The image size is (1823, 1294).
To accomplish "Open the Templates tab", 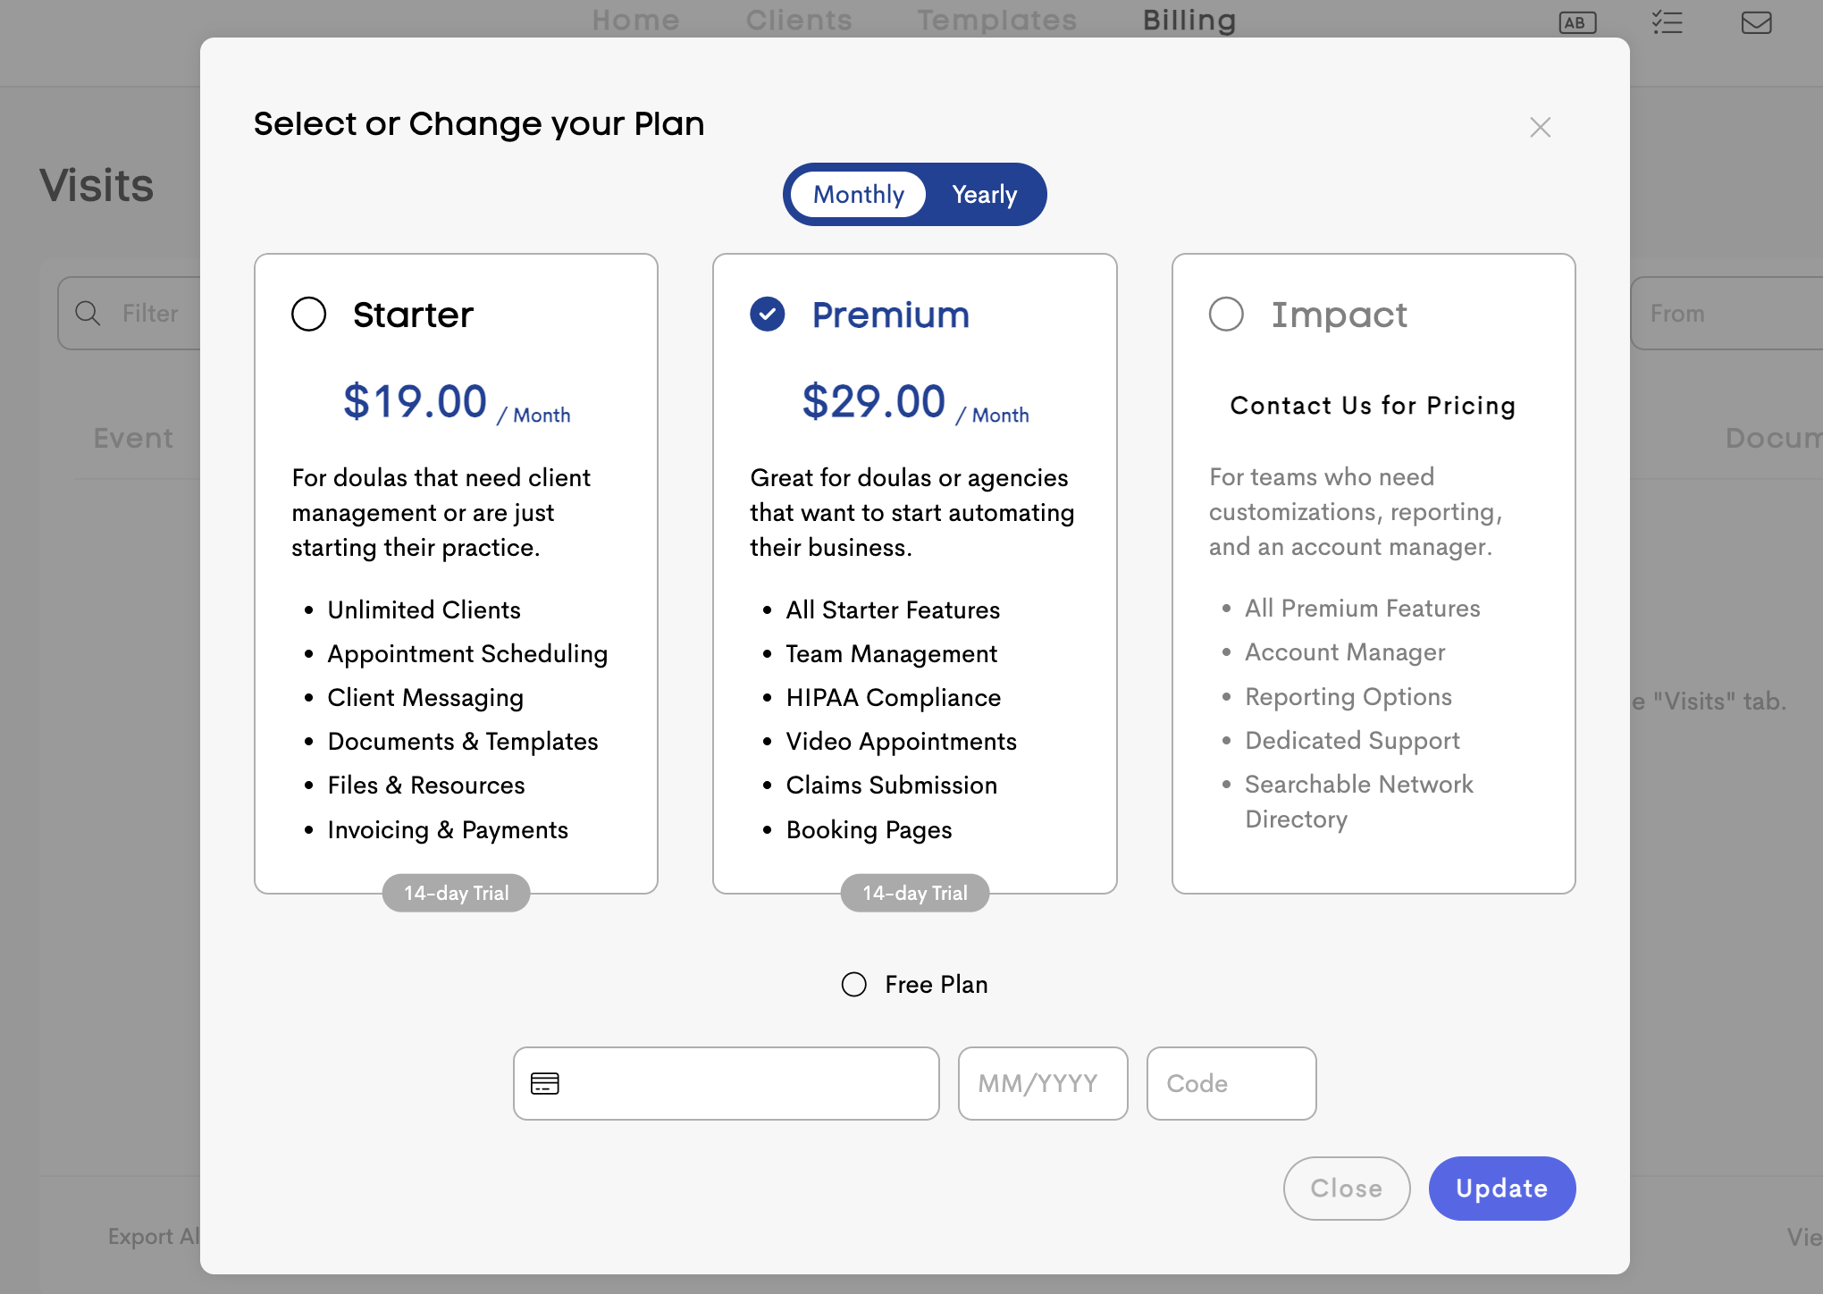I will (997, 20).
